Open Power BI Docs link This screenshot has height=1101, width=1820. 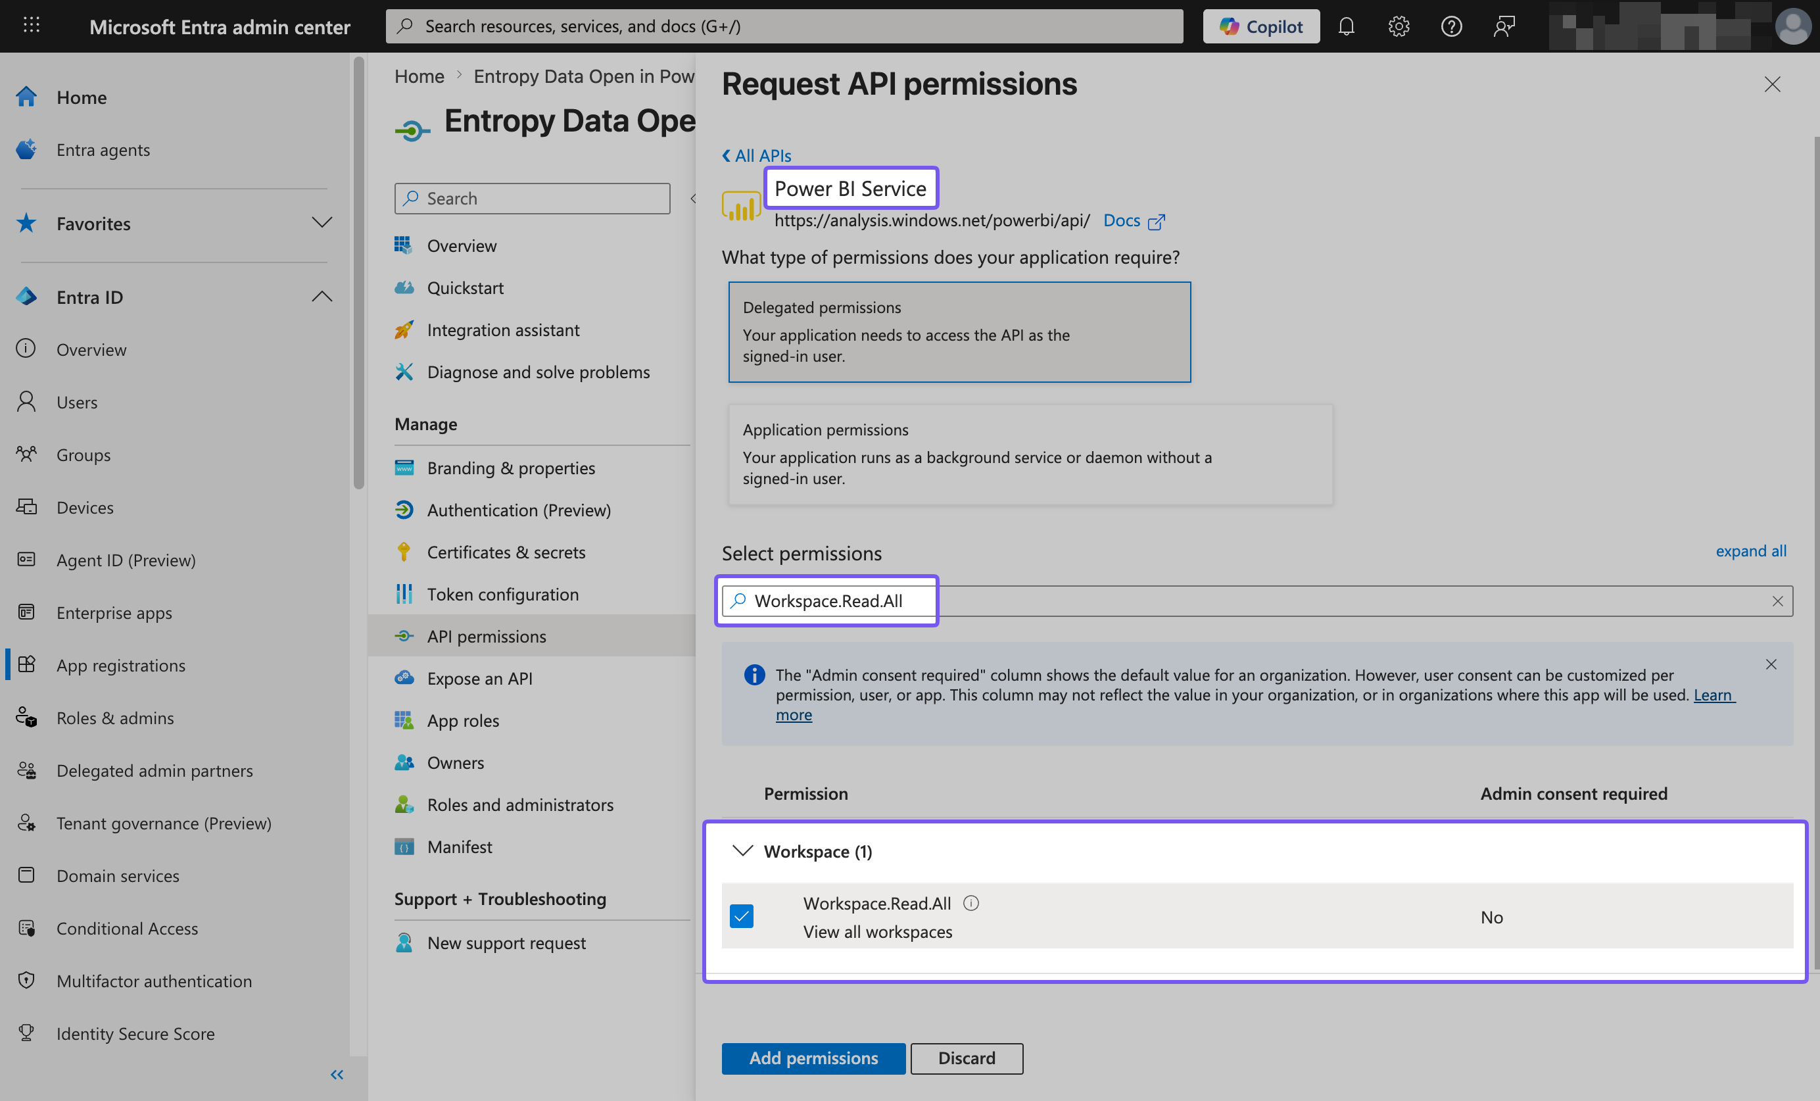[1134, 220]
